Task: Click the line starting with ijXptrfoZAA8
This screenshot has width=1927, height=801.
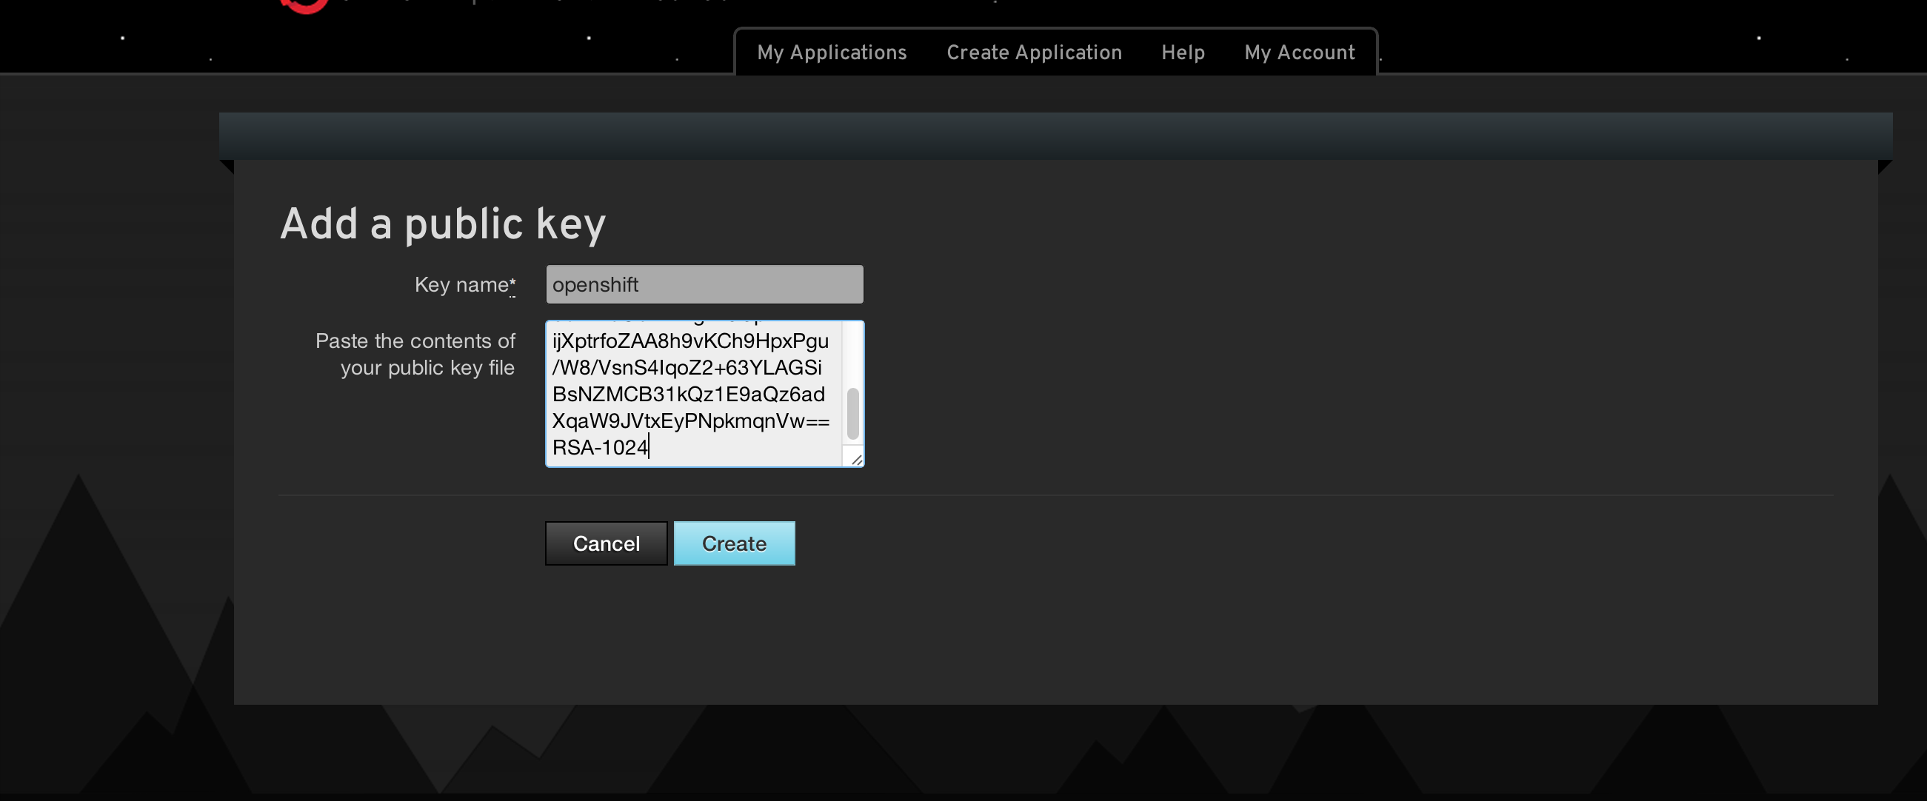Action: coord(689,341)
